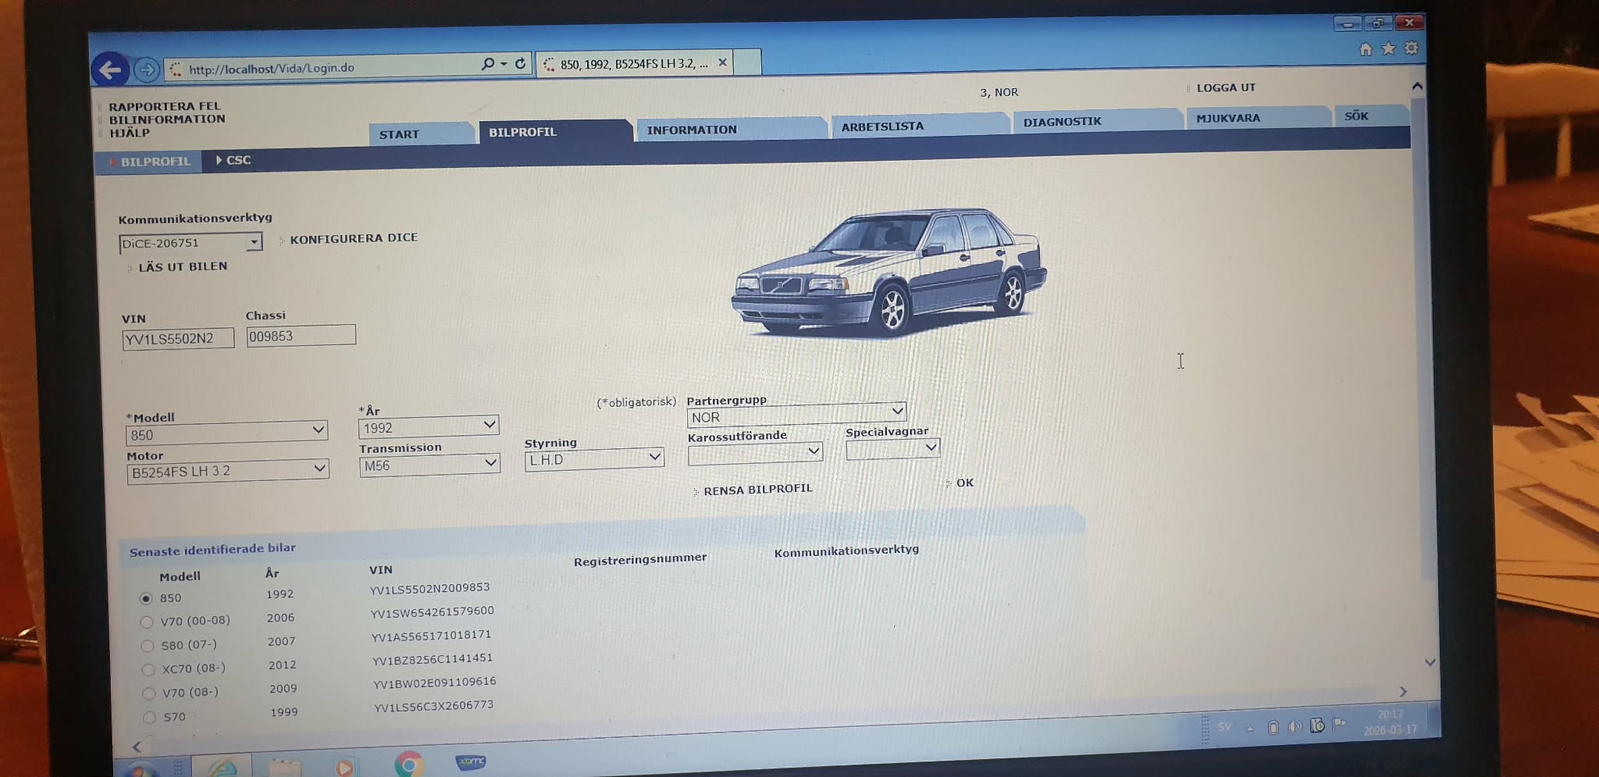Open the favorites star icon
The image size is (1599, 777).
[1388, 48]
